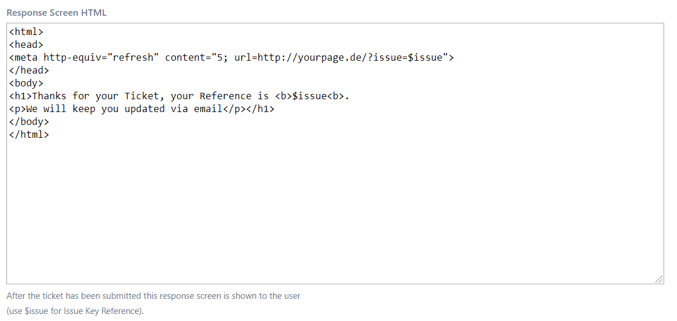This screenshot has height=321, width=677.
Task: Click the word Ticket in the heading line
Action: (141, 96)
